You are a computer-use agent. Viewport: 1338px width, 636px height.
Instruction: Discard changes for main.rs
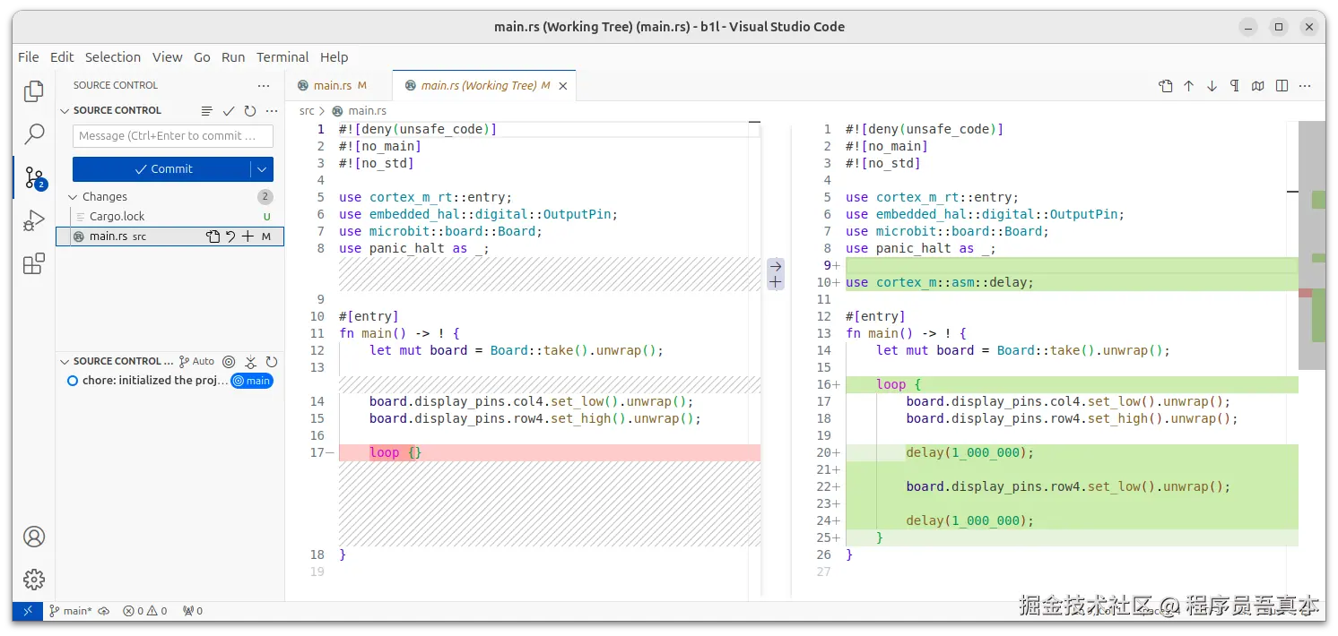click(230, 236)
